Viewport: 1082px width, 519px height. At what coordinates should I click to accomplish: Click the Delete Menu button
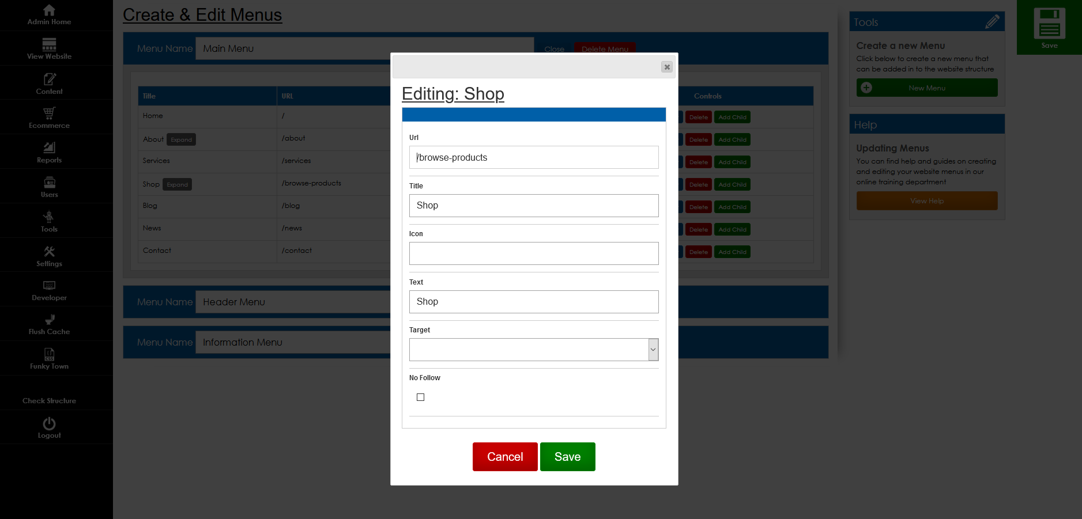click(605, 48)
